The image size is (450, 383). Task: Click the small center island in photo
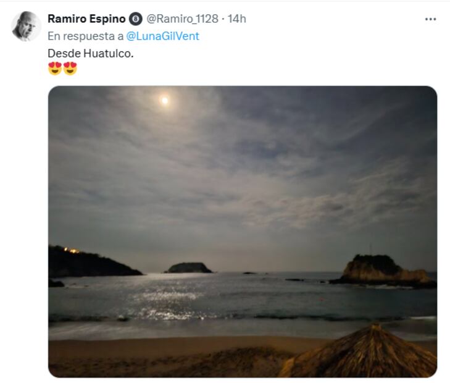pyautogui.click(x=188, y=267)
